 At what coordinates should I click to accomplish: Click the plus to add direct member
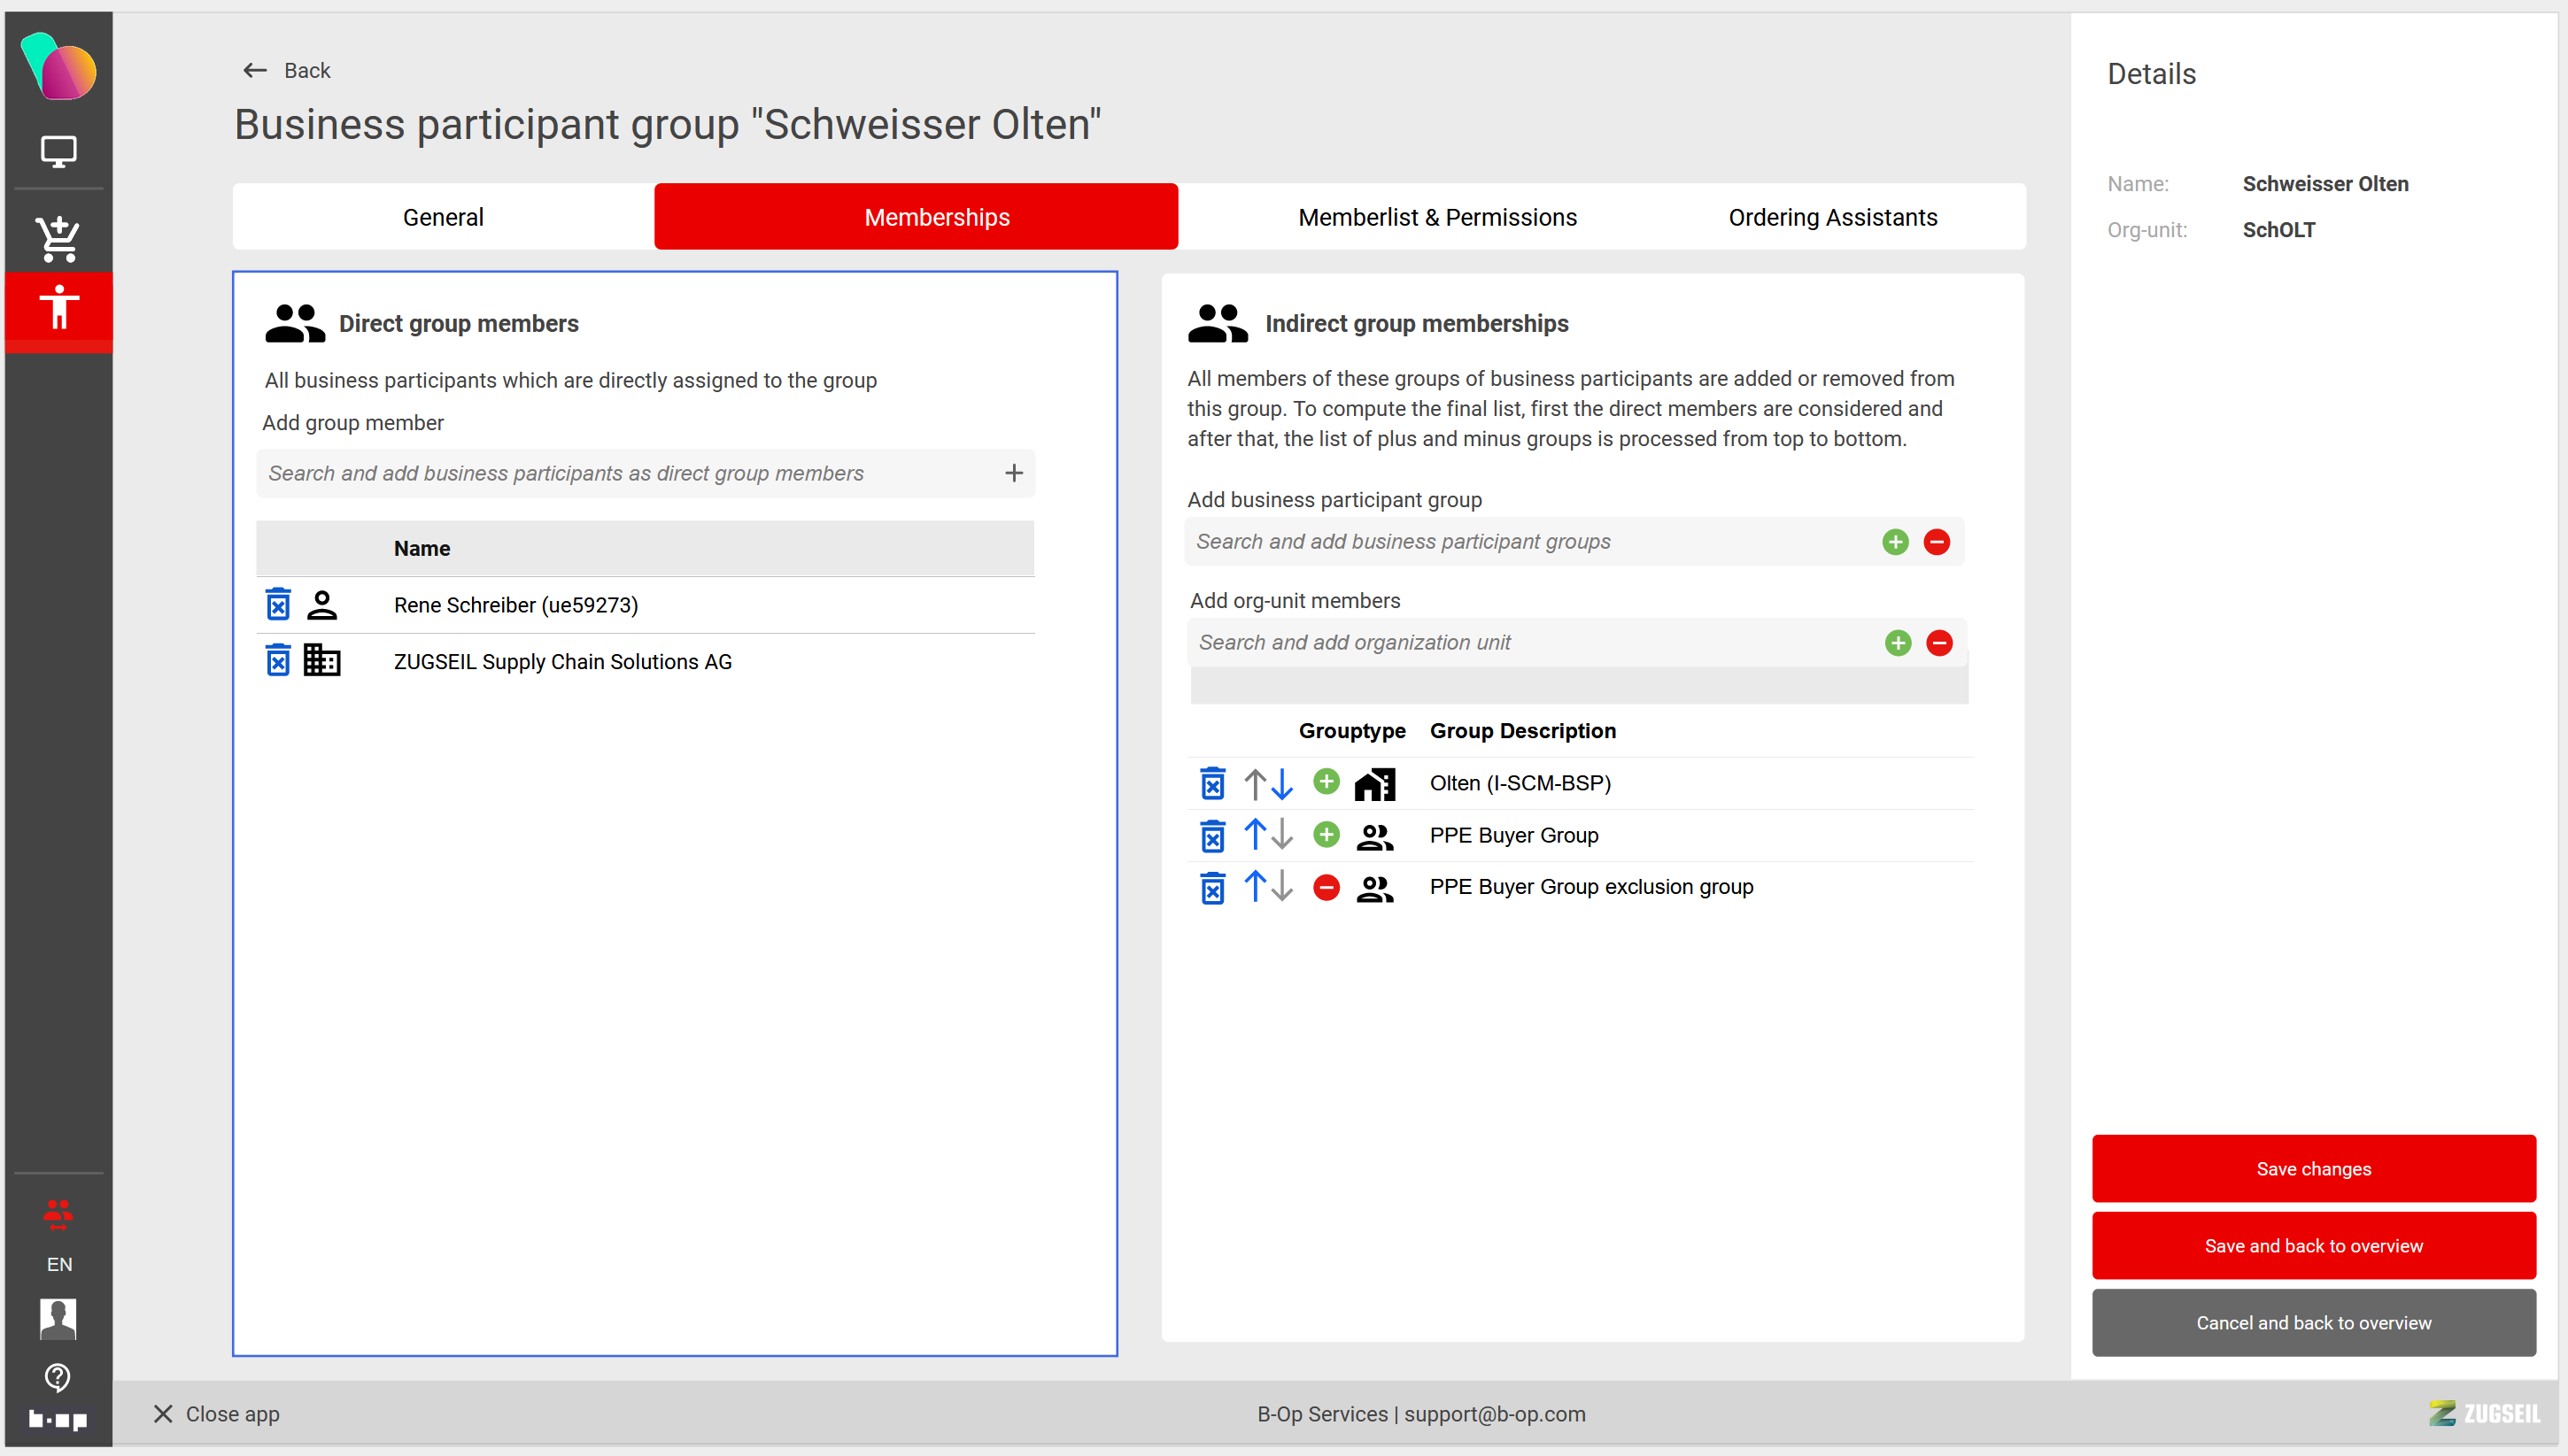1013,473
